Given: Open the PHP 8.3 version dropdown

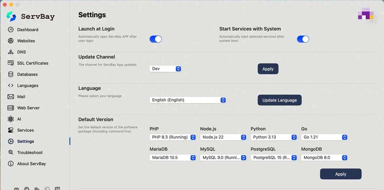Looking at the screenshot, I should 173,137.
